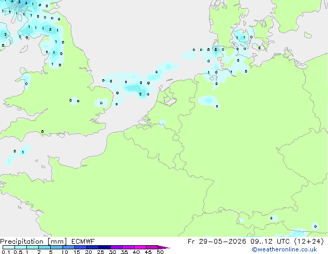The width and height of the screenshot is (328, 254).
Task: Click the "(12+24)" forecast offset text
Action: pos(309,242)
